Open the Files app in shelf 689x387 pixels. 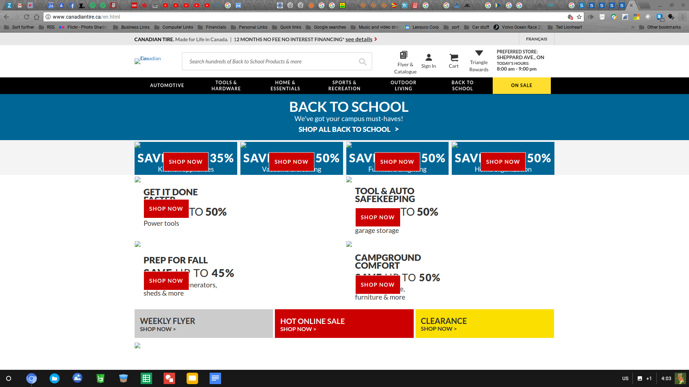[55, 378]
